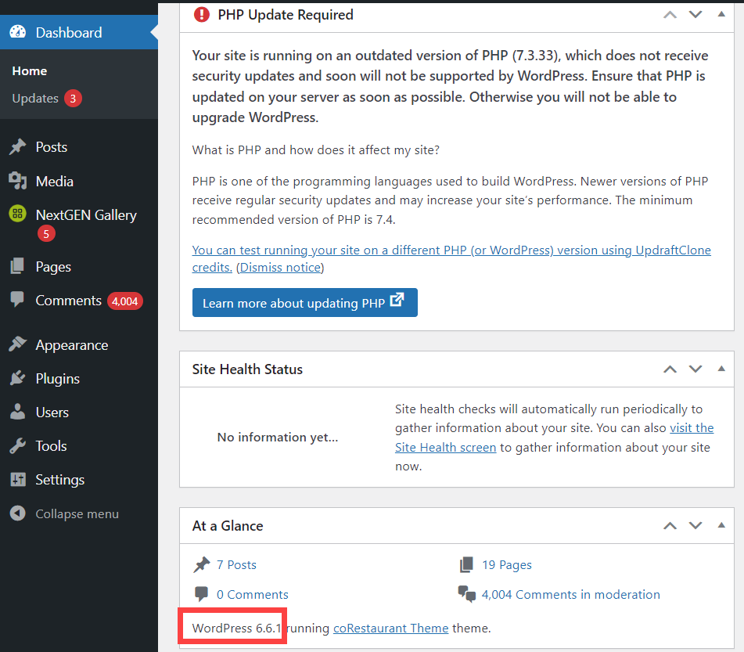Viewport: 744px width, 652px height.
Task: Collapse the Site Health Status panel
Action: pyautogui.click(x=721, y=369)
